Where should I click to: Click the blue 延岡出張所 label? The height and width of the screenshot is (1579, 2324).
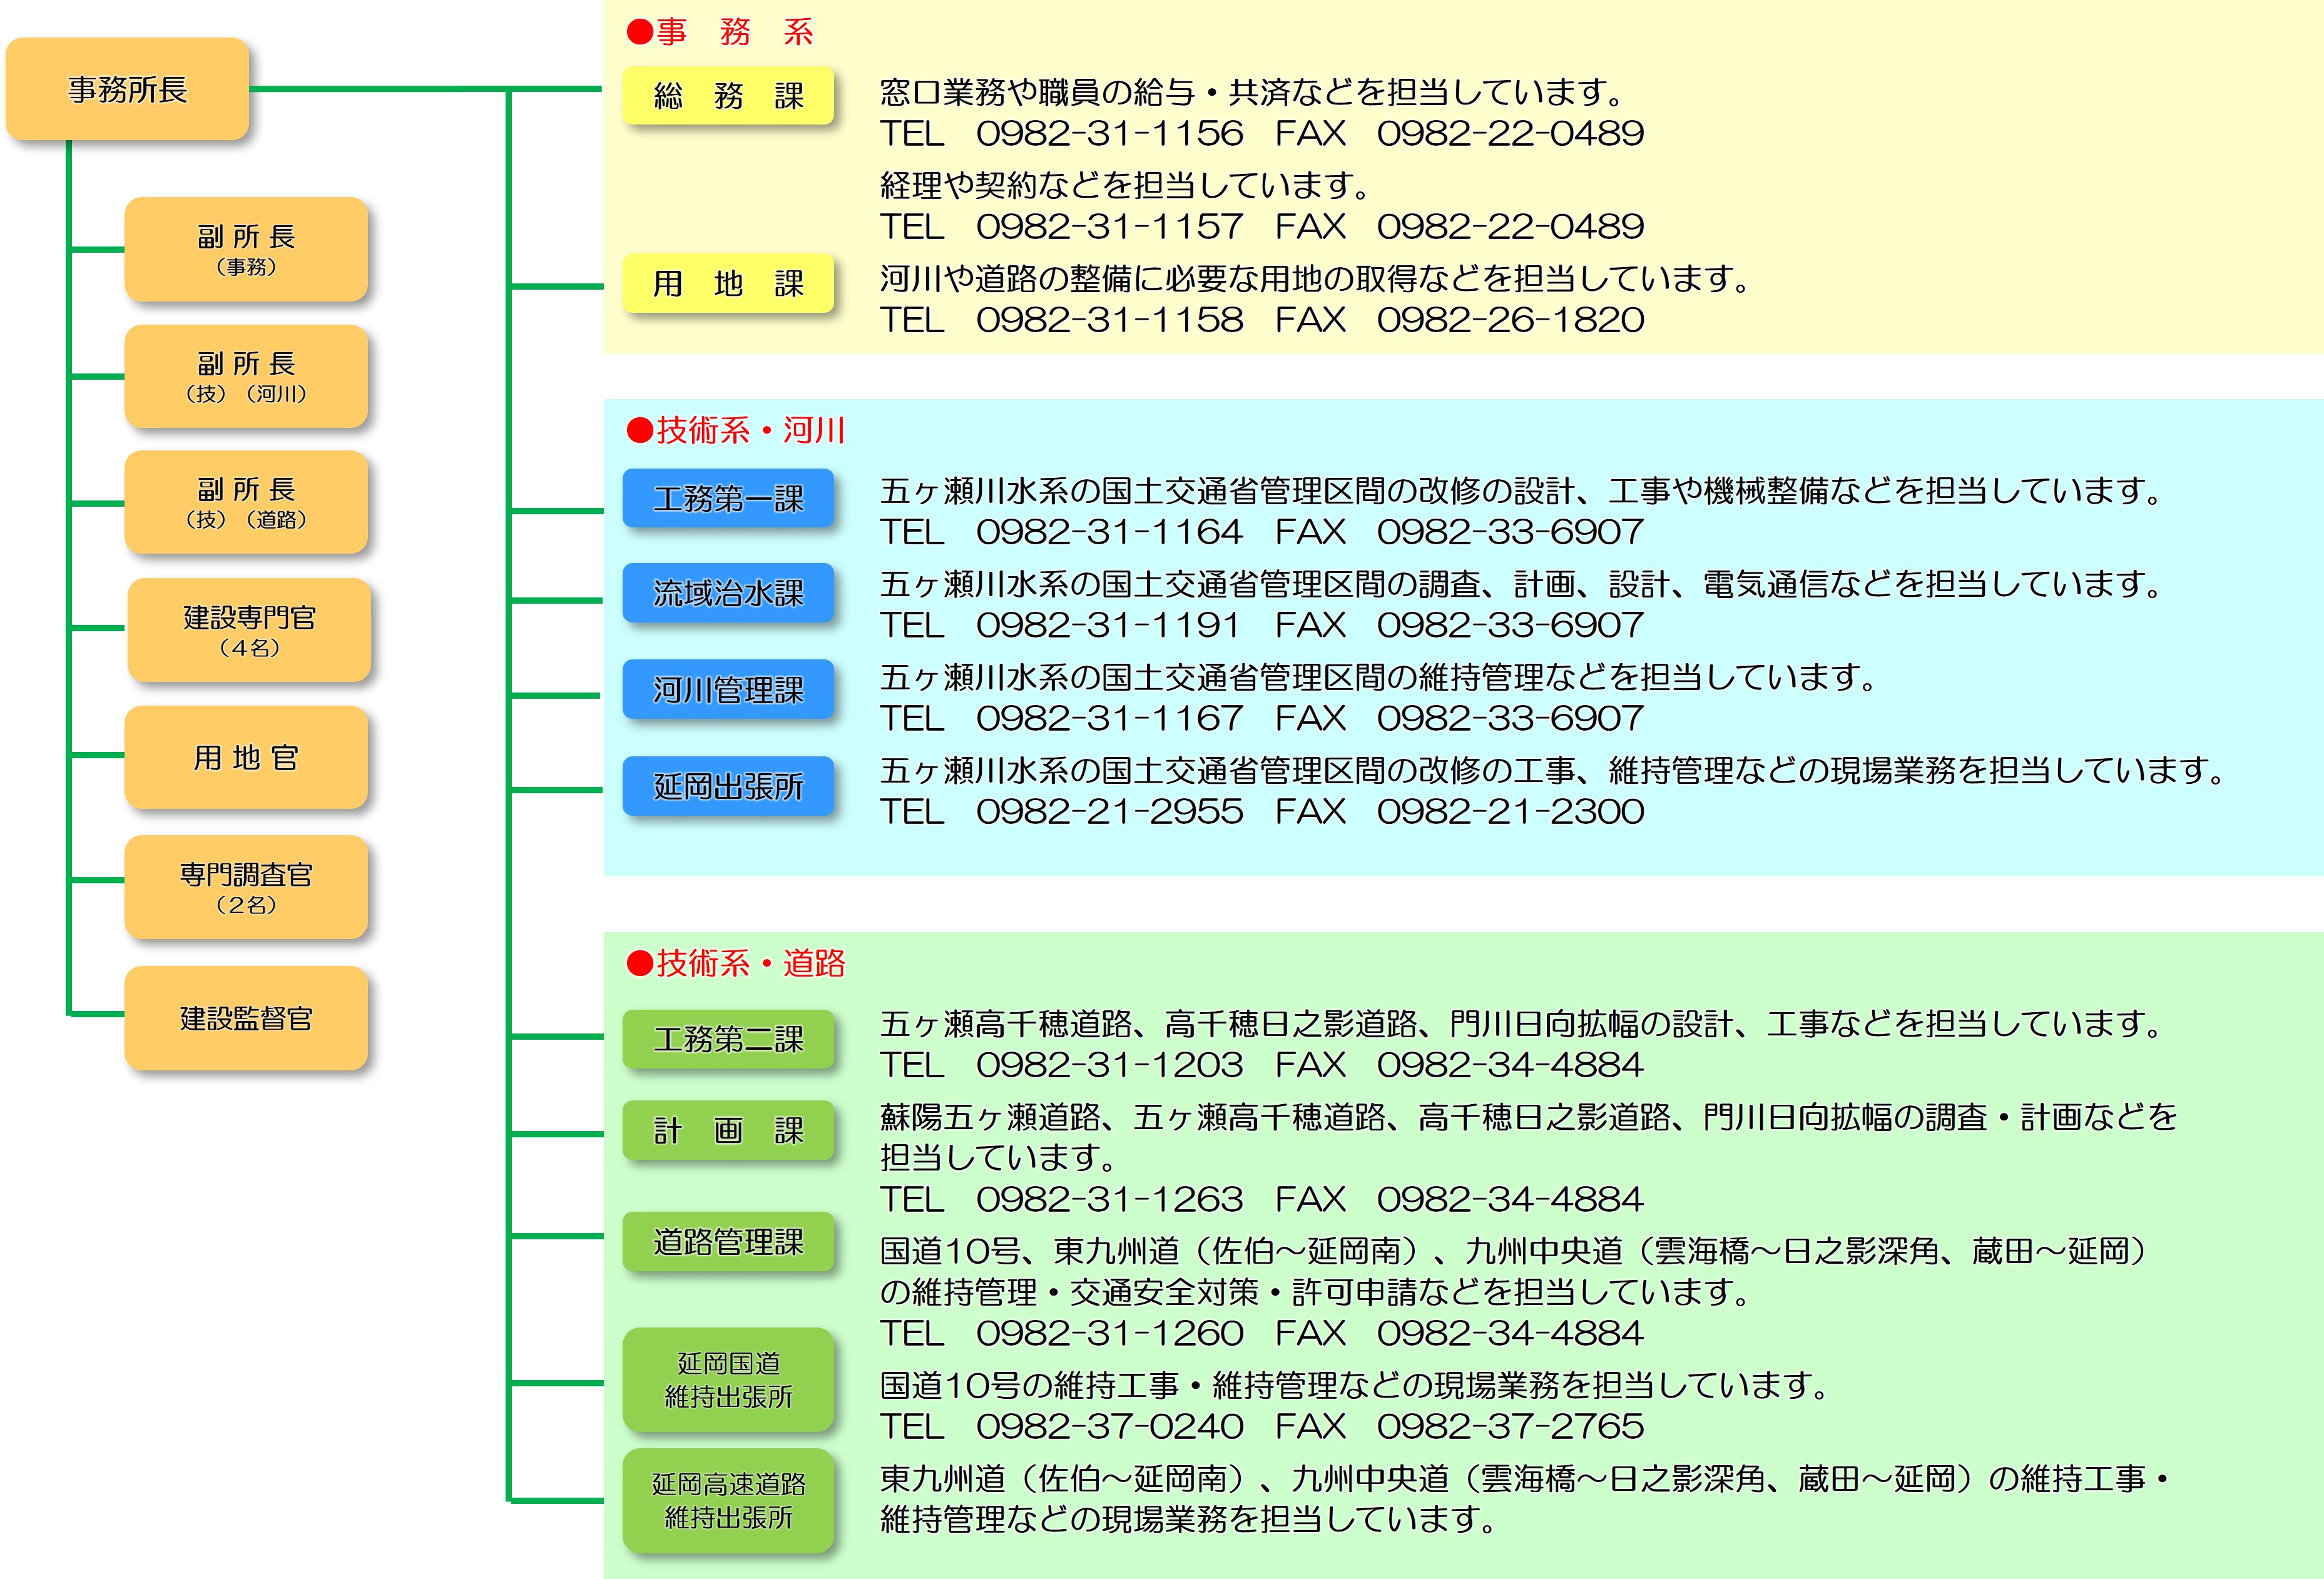(728, 786)
